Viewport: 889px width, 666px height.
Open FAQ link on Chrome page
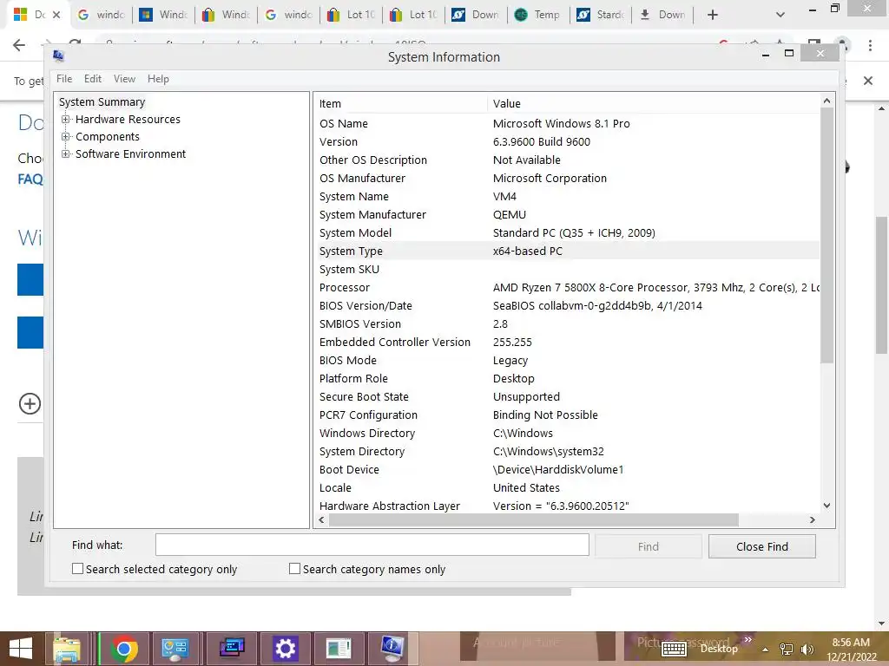[30, 180]
